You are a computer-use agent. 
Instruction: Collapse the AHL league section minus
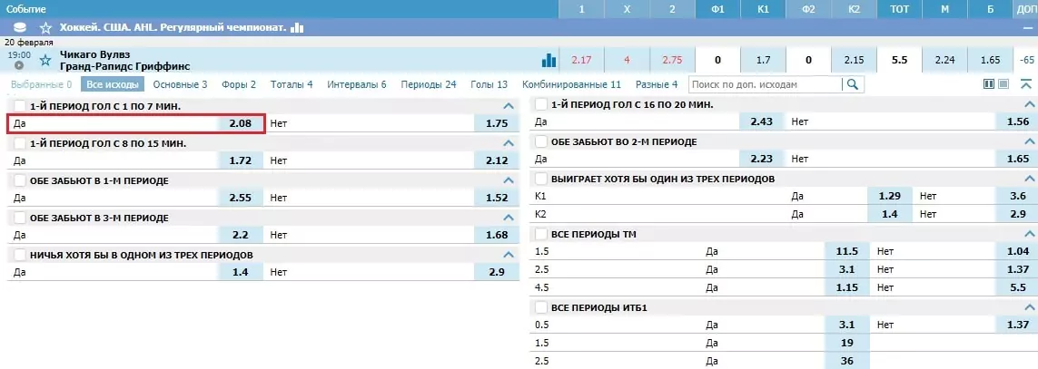pos(1027,28)
